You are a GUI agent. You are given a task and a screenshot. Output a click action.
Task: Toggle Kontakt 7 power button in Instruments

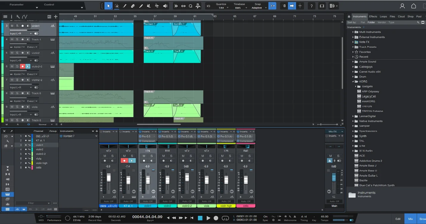pyautogui.click(x=61, y=136)
